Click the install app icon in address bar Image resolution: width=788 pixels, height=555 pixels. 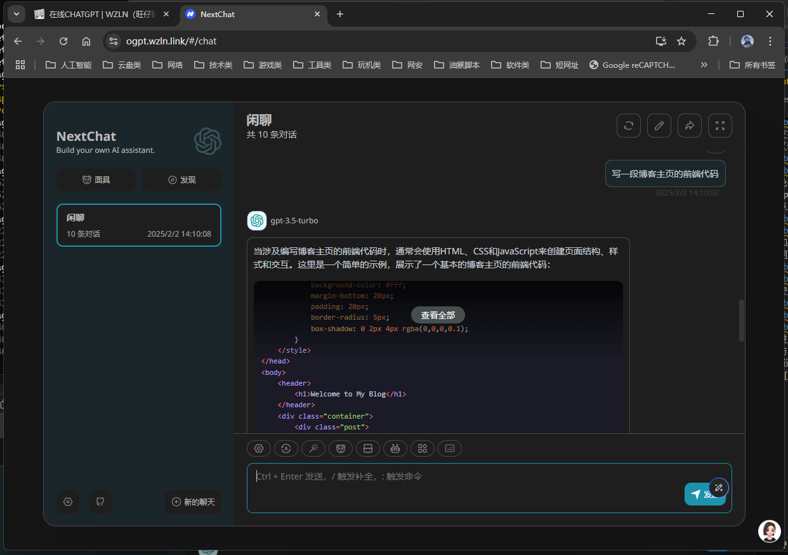[x=661, y=41]
